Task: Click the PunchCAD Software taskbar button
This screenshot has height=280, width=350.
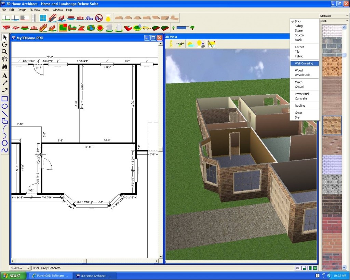Action: [x=51, y=276]
